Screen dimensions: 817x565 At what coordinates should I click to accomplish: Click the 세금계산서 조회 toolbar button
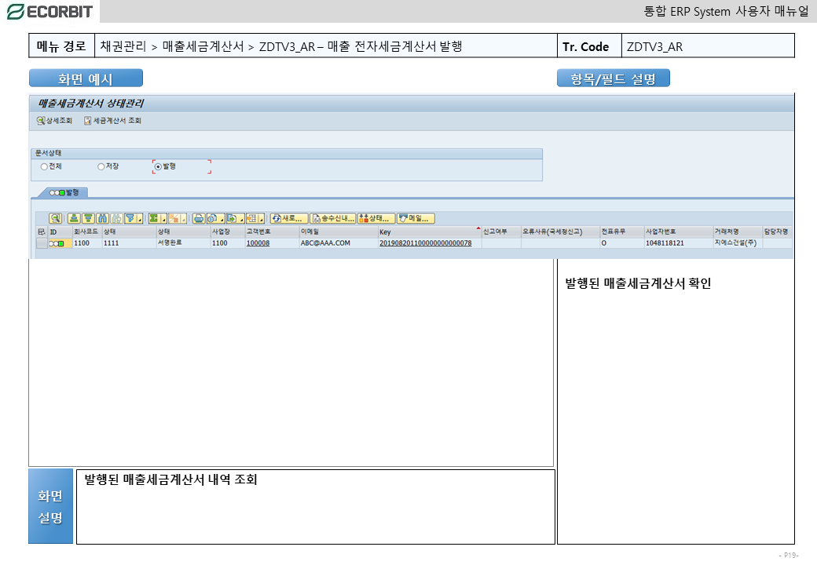click(x=112, y=121)
